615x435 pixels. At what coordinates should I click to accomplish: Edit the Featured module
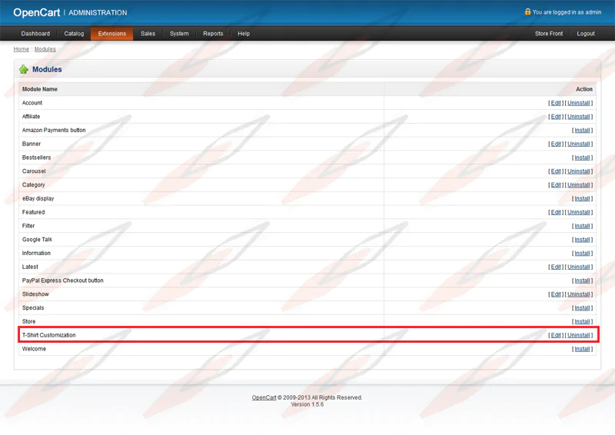pyautogui.click(x=556, y=212)
